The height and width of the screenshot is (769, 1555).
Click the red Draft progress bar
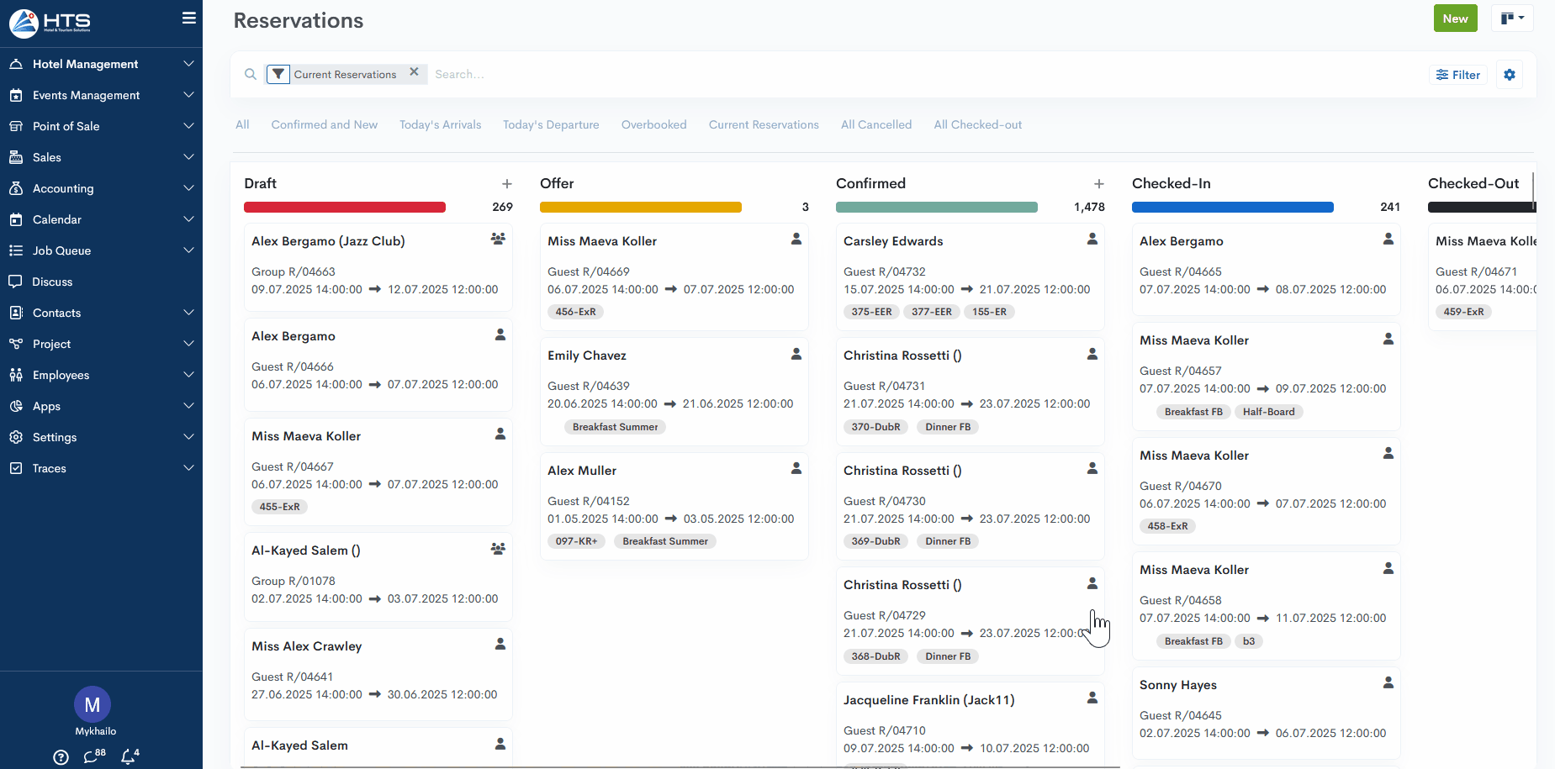pos(345,208)
